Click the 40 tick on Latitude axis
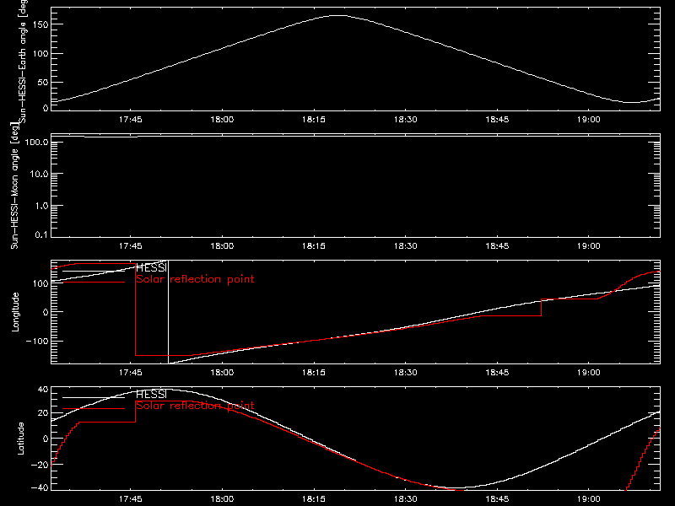Viewport: 675px width, 506px height. point(44,390)
